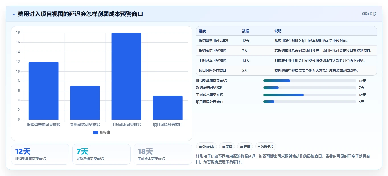Click the 7天 value in the table

(x=245, y=51)
